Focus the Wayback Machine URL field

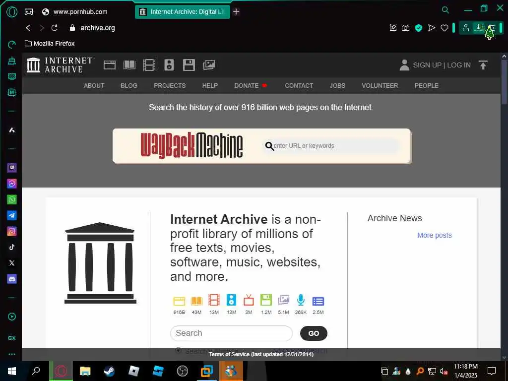tap(331, 146)
